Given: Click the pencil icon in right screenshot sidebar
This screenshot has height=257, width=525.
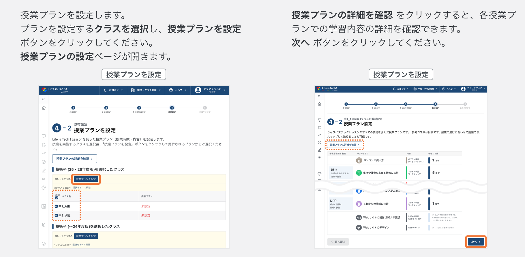Looking at the screenshot, I should click(319, 150).
